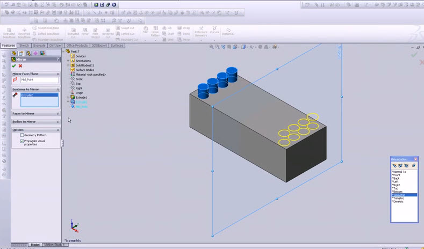Click the Mirror Face/Plane Mid_Point field

tap(39, 79)
